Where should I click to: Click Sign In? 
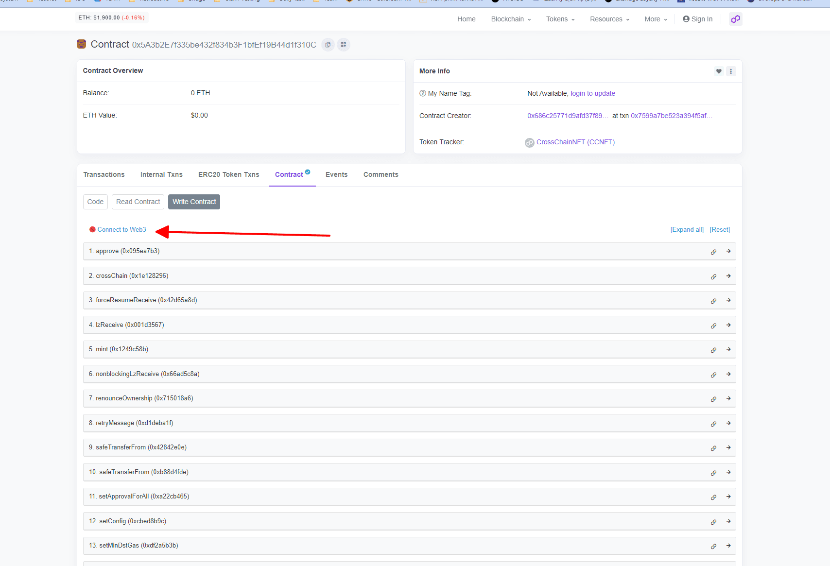pyautogui.click(x=698, y=19)
